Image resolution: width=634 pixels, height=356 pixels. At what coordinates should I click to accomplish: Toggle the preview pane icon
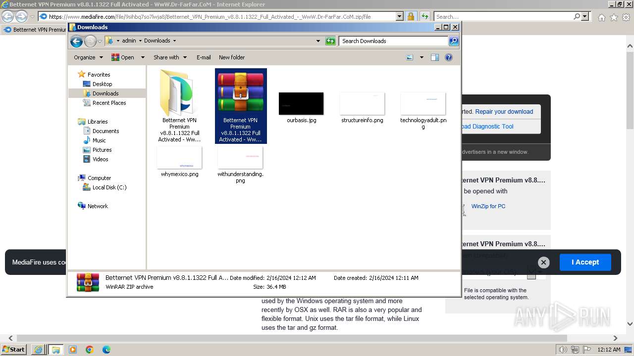click(x=435, y=57)
